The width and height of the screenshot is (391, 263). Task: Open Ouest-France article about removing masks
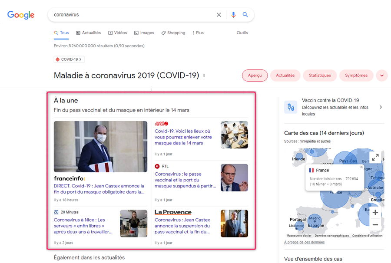[183, 137]
